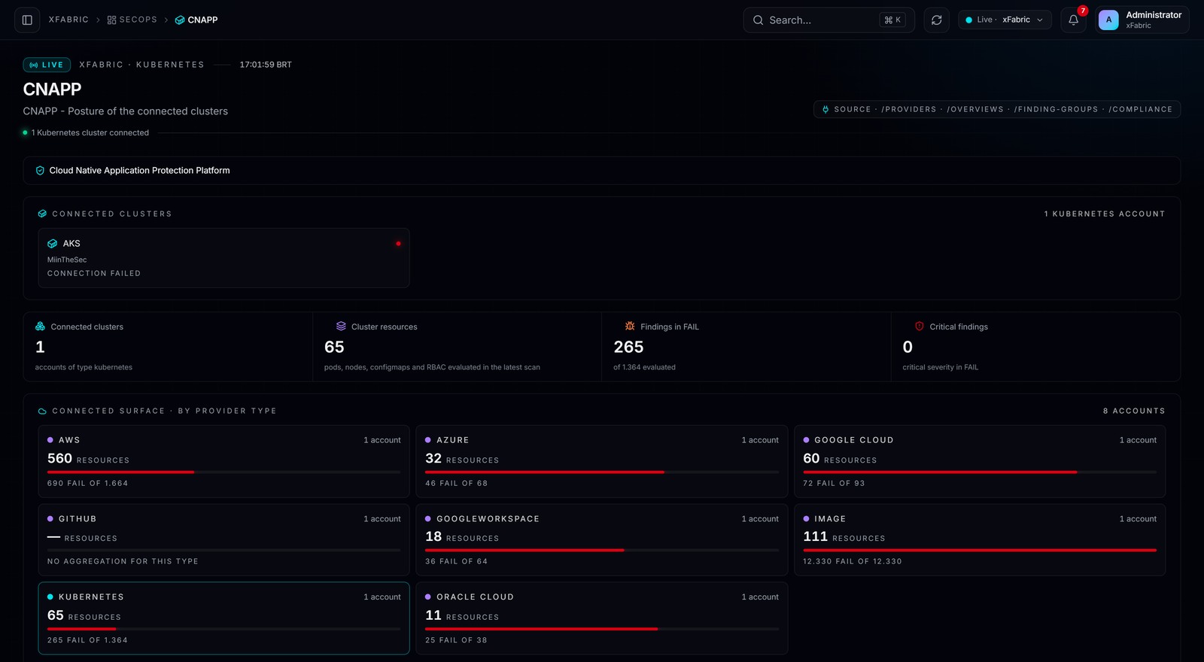The image size is (1204, 662).
Task: Click the AKS cluster cube icon
Action: tap(53, 244)
